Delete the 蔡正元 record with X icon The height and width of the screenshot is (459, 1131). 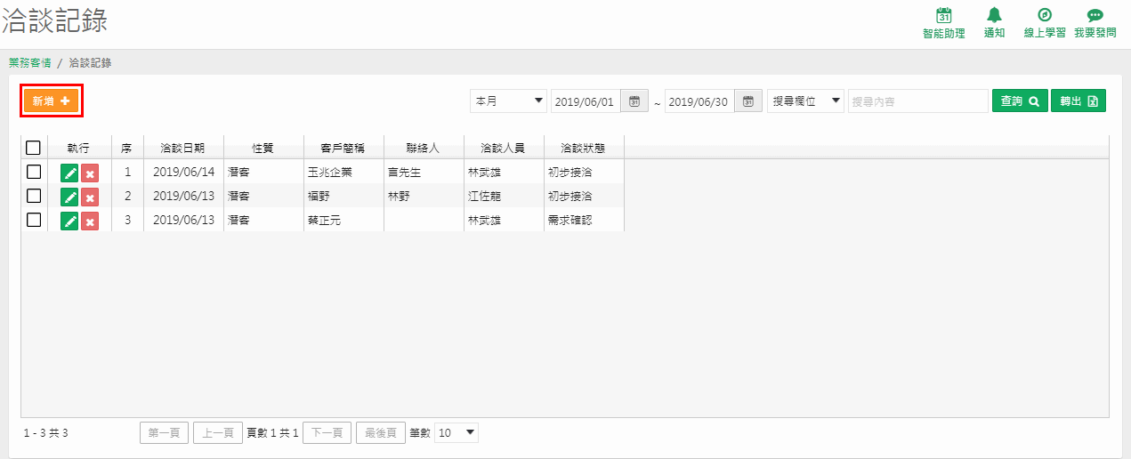pos(90,221)
